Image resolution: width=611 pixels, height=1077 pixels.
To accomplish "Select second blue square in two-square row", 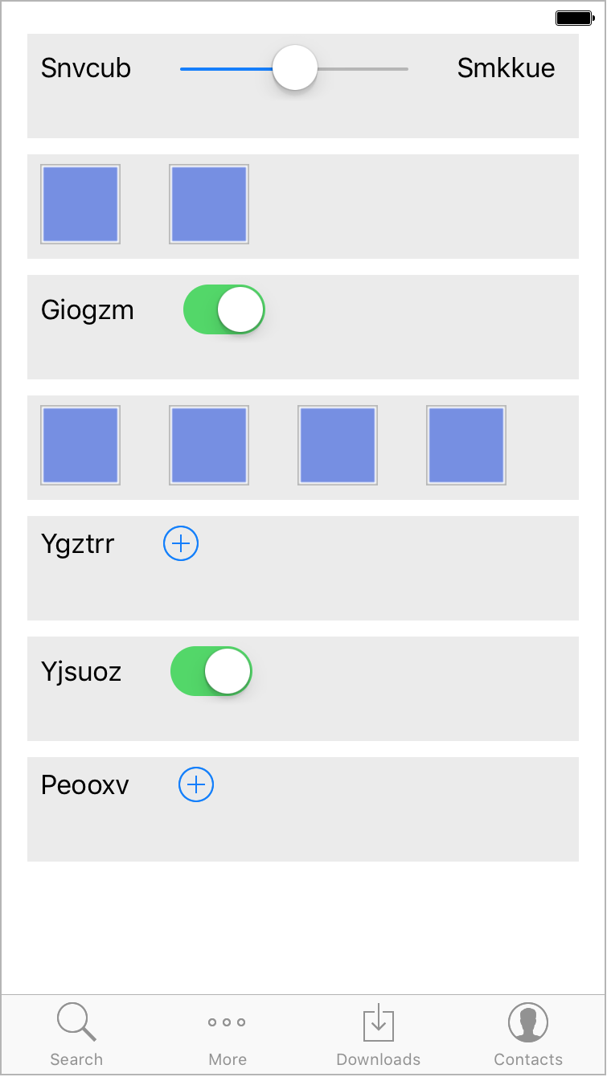I will coord(209,204).
